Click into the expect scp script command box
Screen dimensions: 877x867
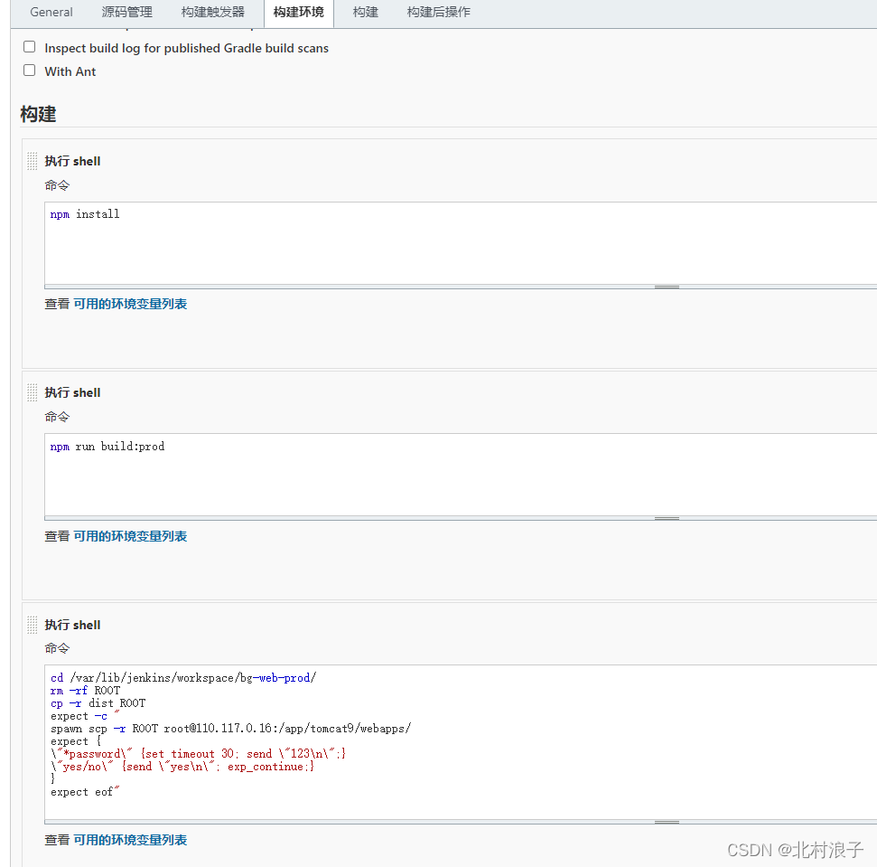click(461, 743)
